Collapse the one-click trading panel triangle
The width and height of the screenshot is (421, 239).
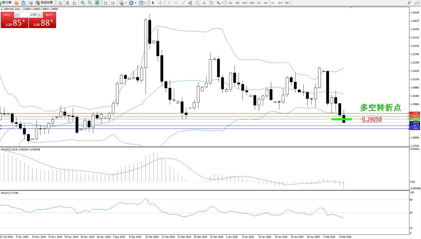2,9
